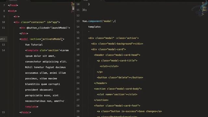Click the gutter marker beside line 12

pyautogui.click(x=1, y=39)
